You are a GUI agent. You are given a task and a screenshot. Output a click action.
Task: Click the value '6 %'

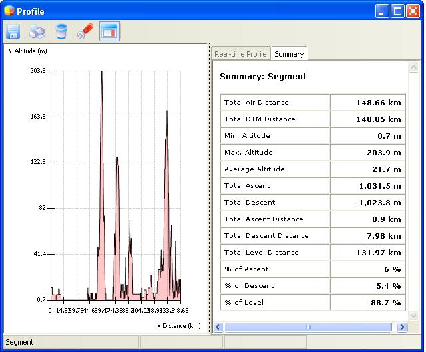click(393, 269)
